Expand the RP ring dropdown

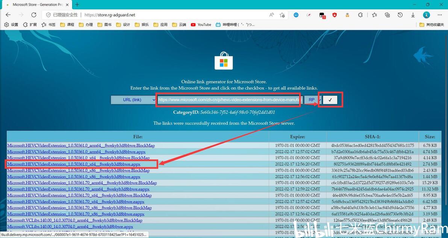coord(313,100)
